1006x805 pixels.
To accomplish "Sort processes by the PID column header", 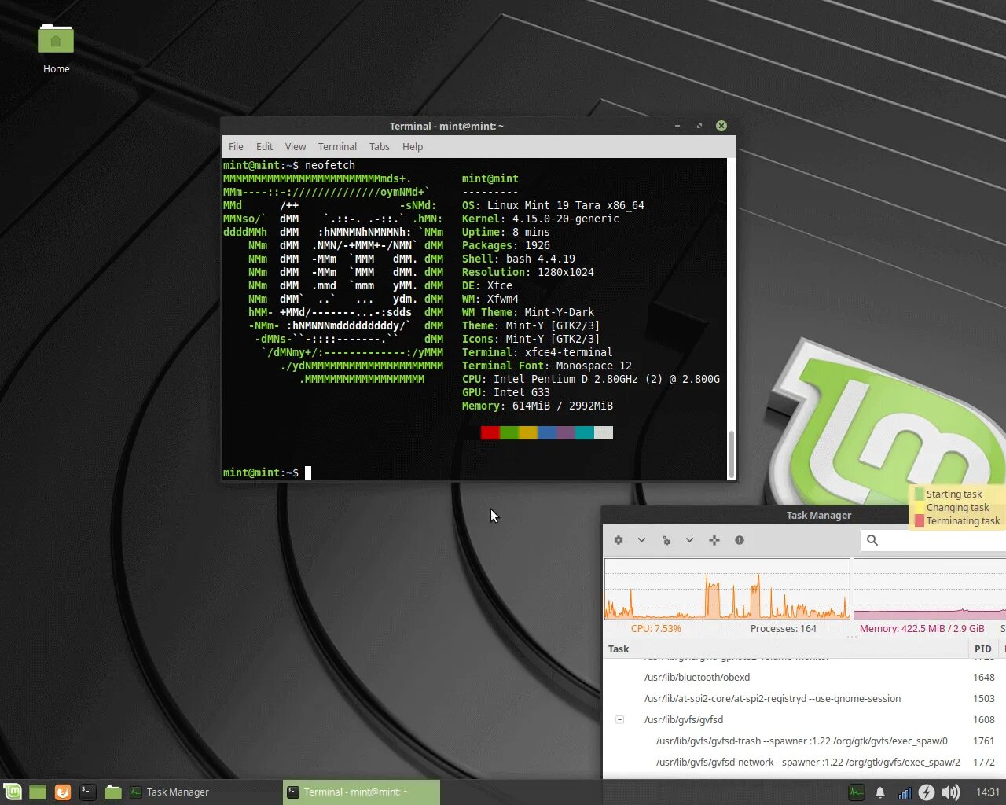I will (982, 649).
